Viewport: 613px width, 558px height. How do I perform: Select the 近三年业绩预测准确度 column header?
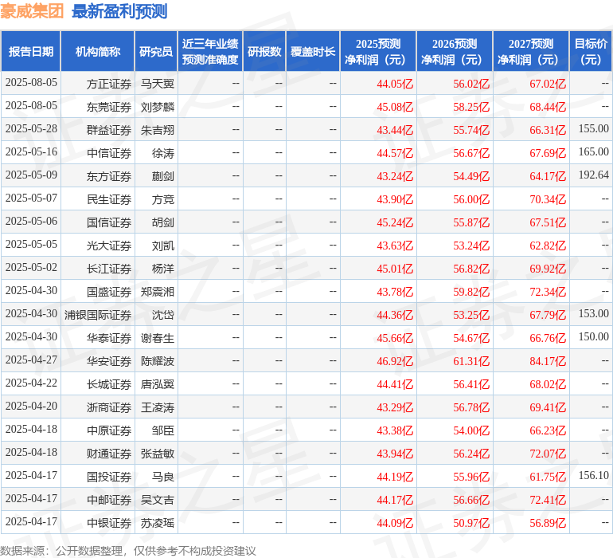(x=210, y=51)
